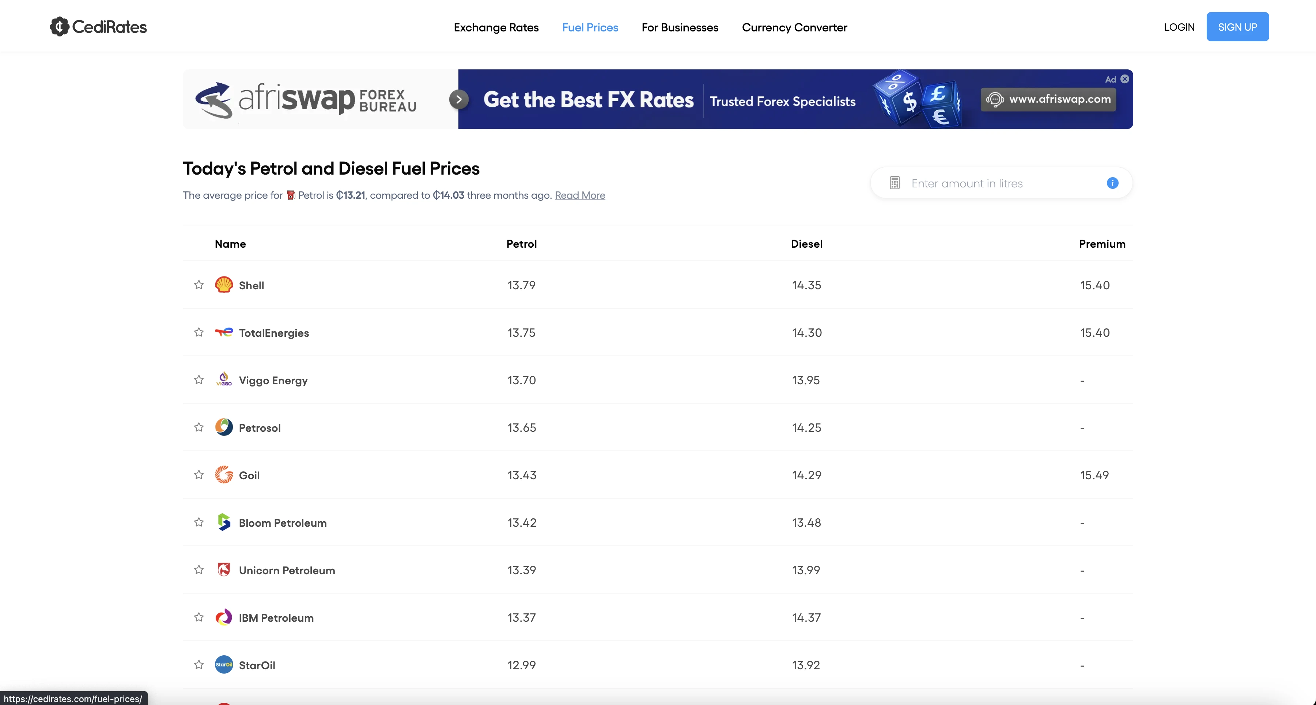Click the SIGN UP button
1316x705 pixels.
tap(1237, 27)
